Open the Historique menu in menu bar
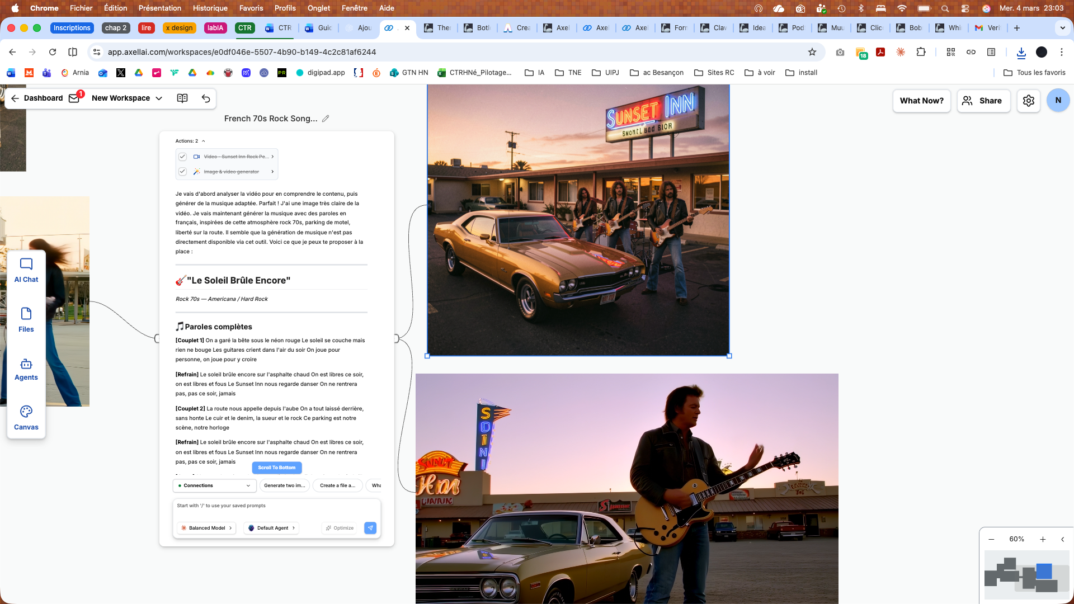1074x604 pixels. pyautogui.click(x=210, y=8)
